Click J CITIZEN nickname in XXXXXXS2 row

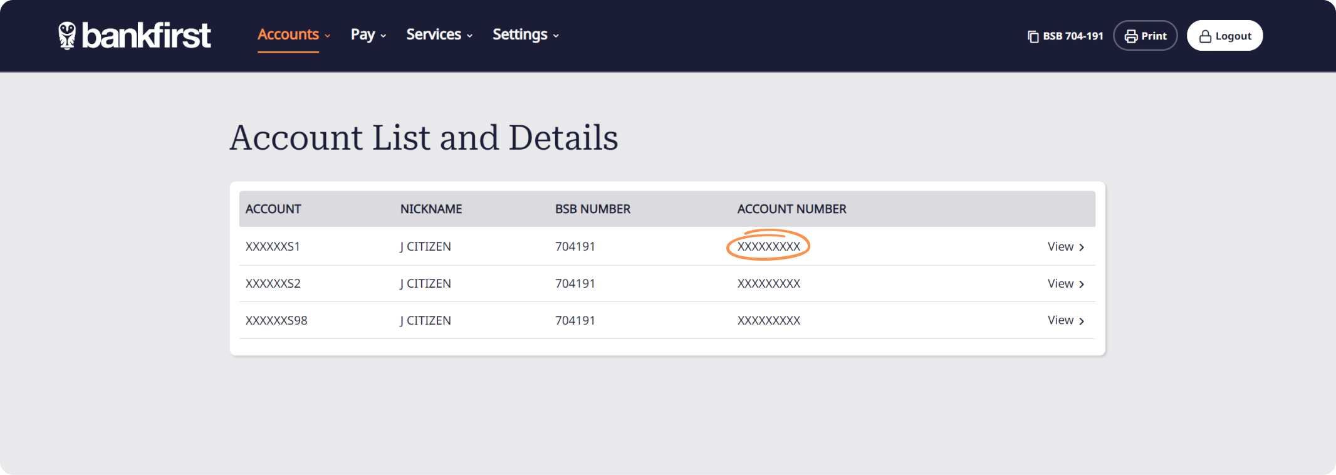point(425,283)
